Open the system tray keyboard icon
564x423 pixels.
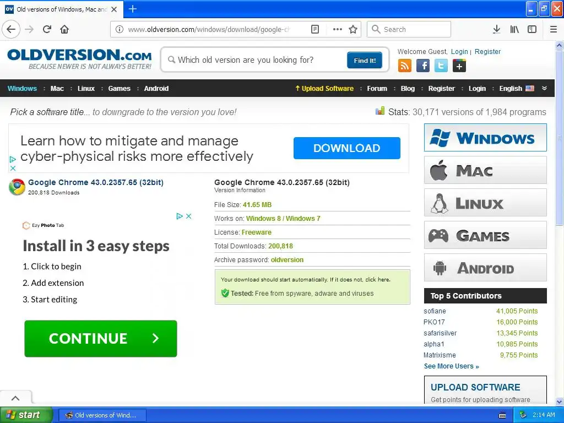(x=502, y=415)
